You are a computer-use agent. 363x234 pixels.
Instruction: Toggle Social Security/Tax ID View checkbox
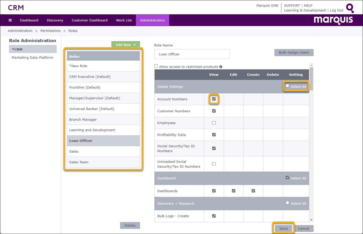click(x=214, y=148)
